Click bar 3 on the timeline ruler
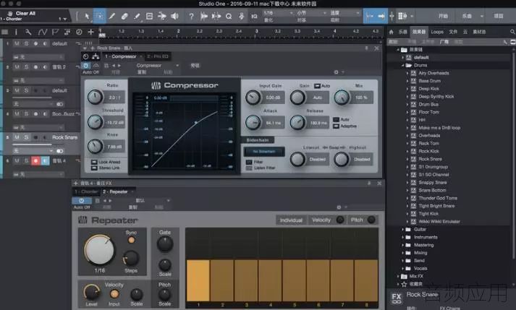 [256, 32]
